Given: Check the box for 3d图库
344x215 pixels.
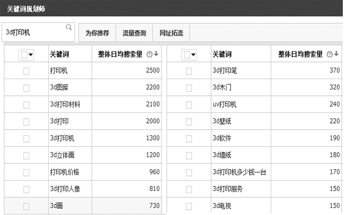Looking at the screenshot, I should coord(26,88).
